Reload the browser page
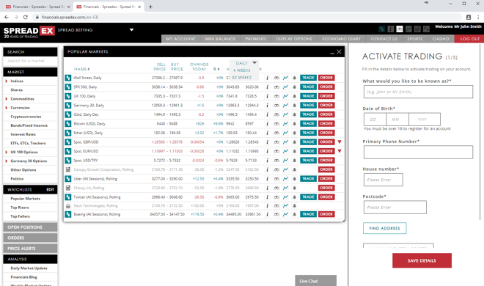This screenshot has width=484, height=286. (x=26, y=18)
